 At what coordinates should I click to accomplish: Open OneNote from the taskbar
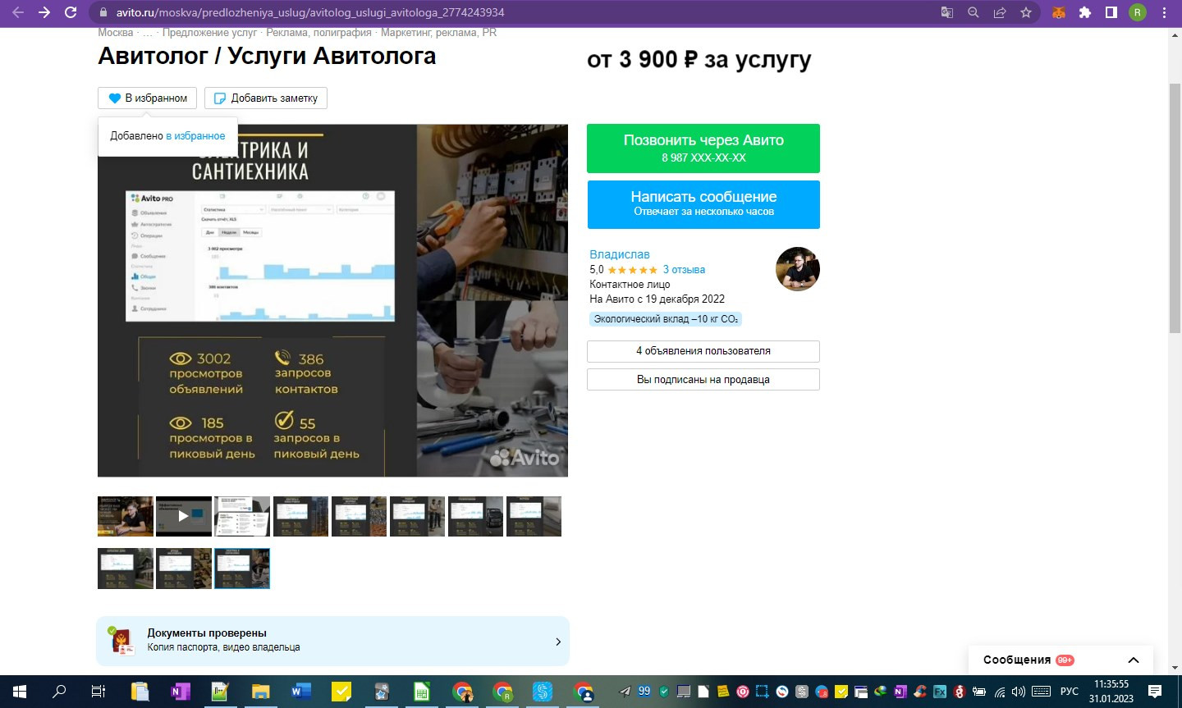point(180,692)
